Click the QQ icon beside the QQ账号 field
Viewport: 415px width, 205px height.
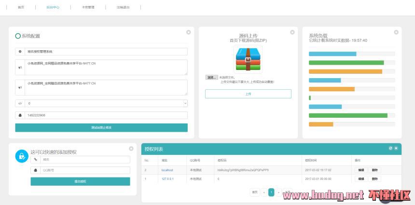(35, 170)
